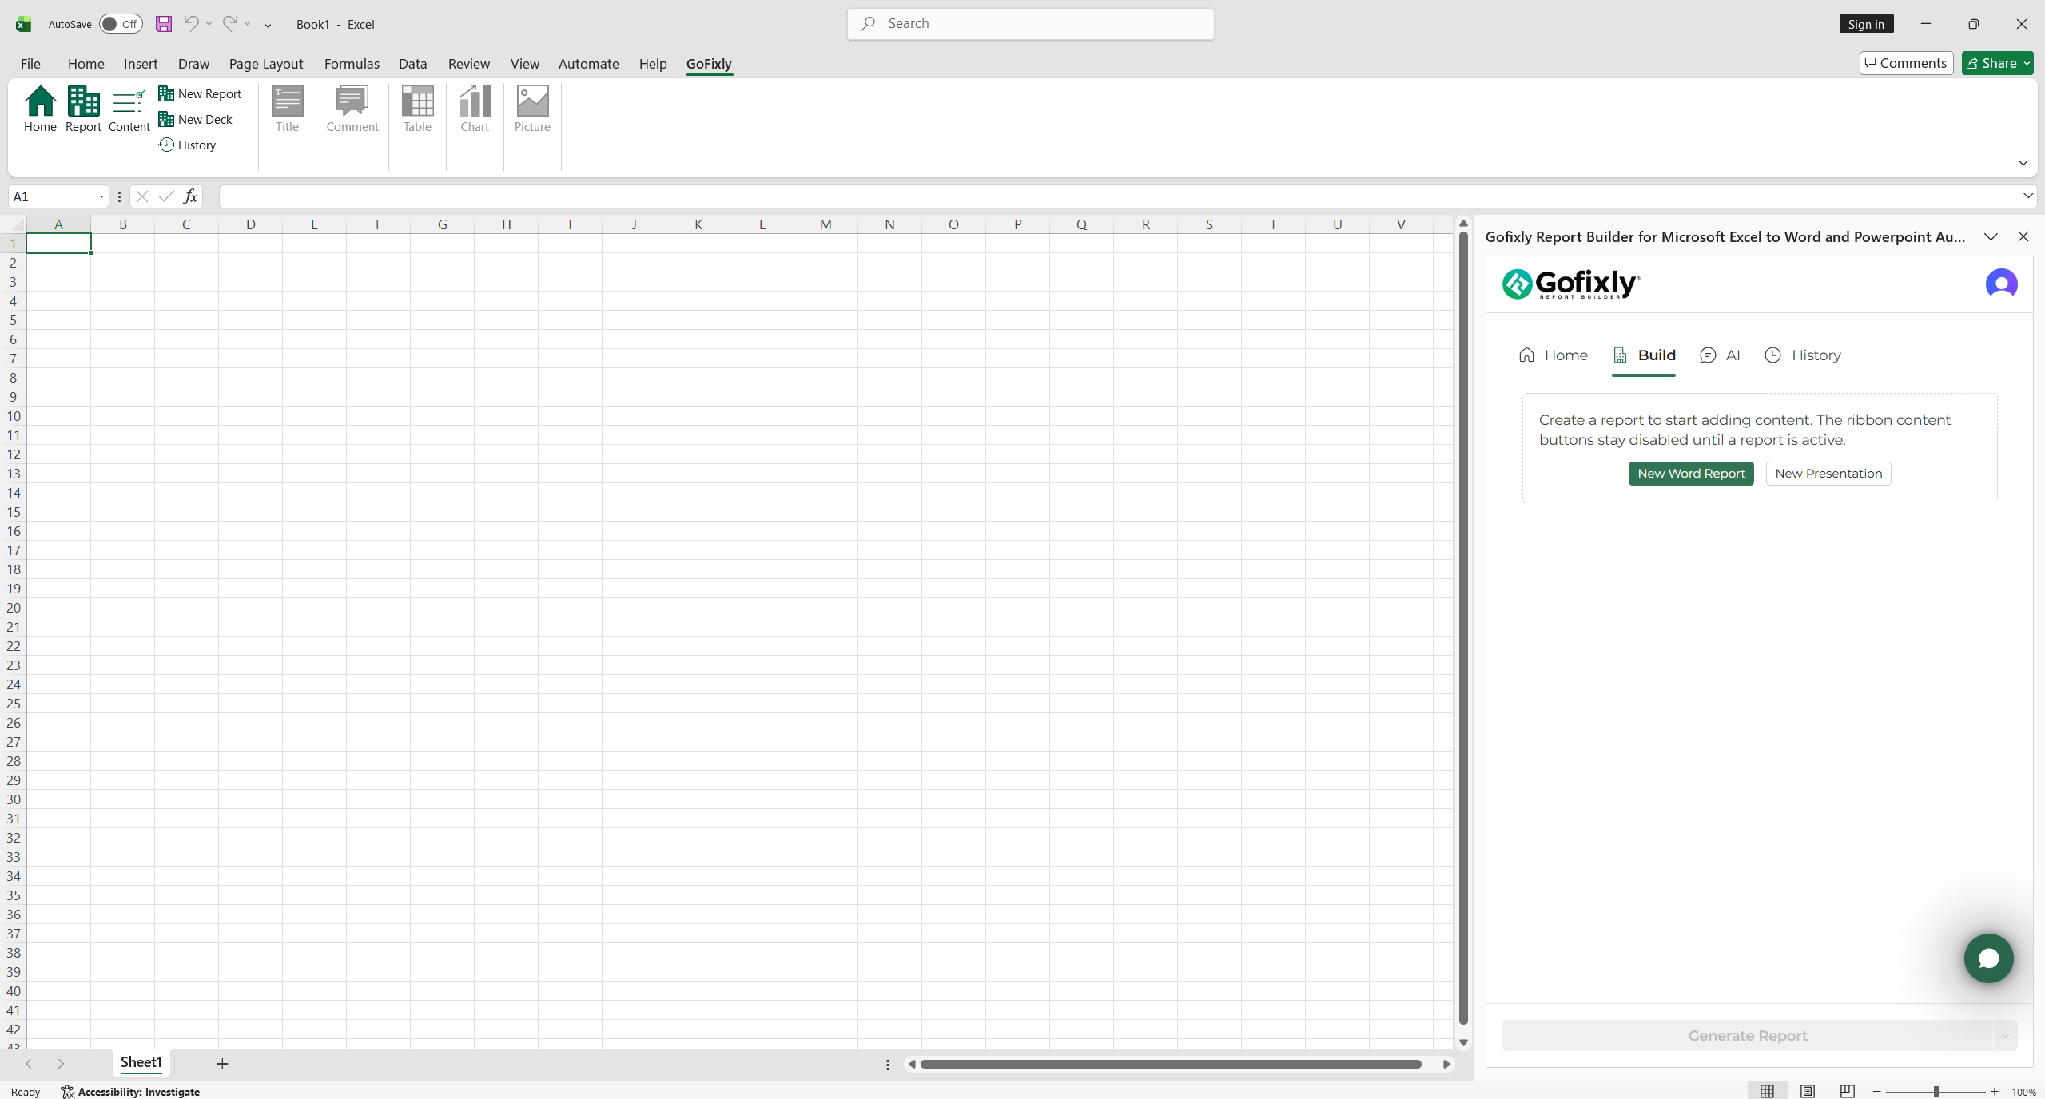Click New Deck in the ribbon
The height and width of the screenshot is (1099, 2045).
196,119
